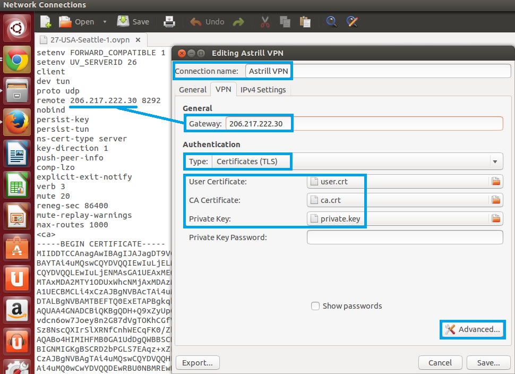Click the 'max-routes 1000' line
The image size is (515, 374).
point(72,225)
